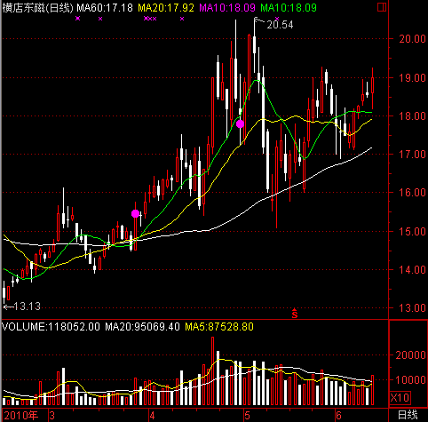Select the MA60:17.18 indicator label

[105, 8]
